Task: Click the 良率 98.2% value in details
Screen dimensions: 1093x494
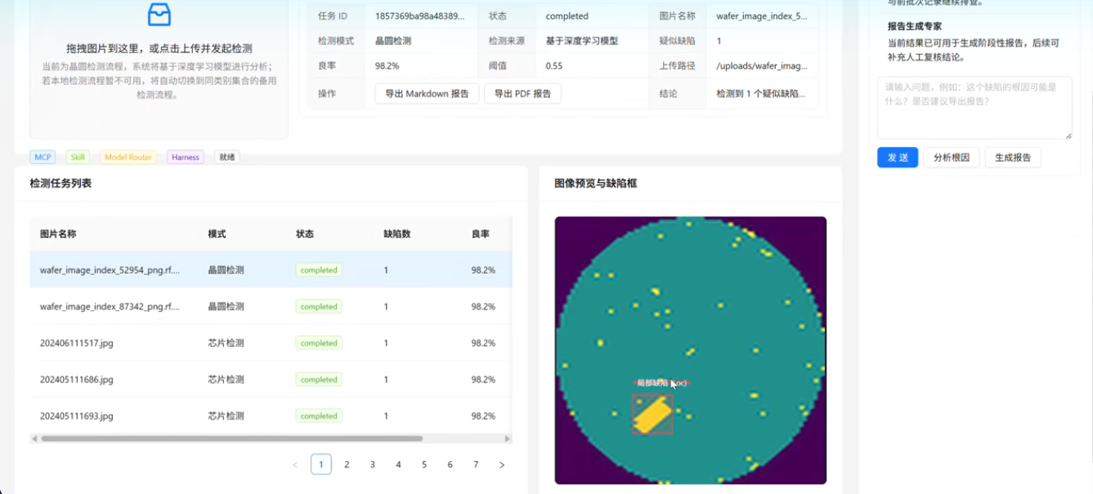Action: [387, 66]
